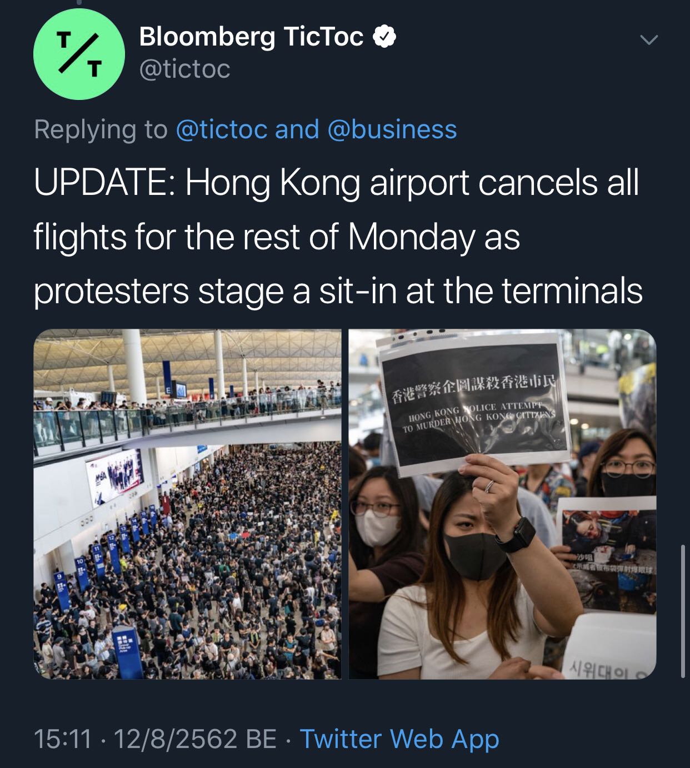View the airport crowd photo
The height and width of the screenshot is (768, 690).
click(187, 504)
